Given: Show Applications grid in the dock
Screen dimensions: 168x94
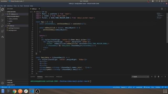Looking at the screenshot, I should pyautogui.click(x=165, y=91).
